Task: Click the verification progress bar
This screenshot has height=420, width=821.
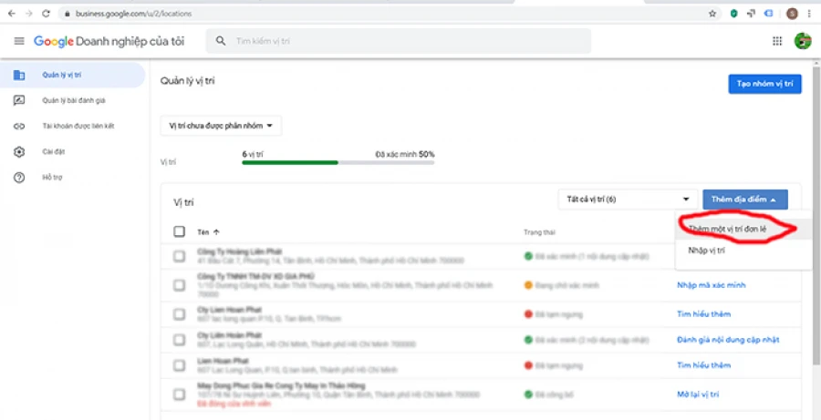Action: [338, 163]
